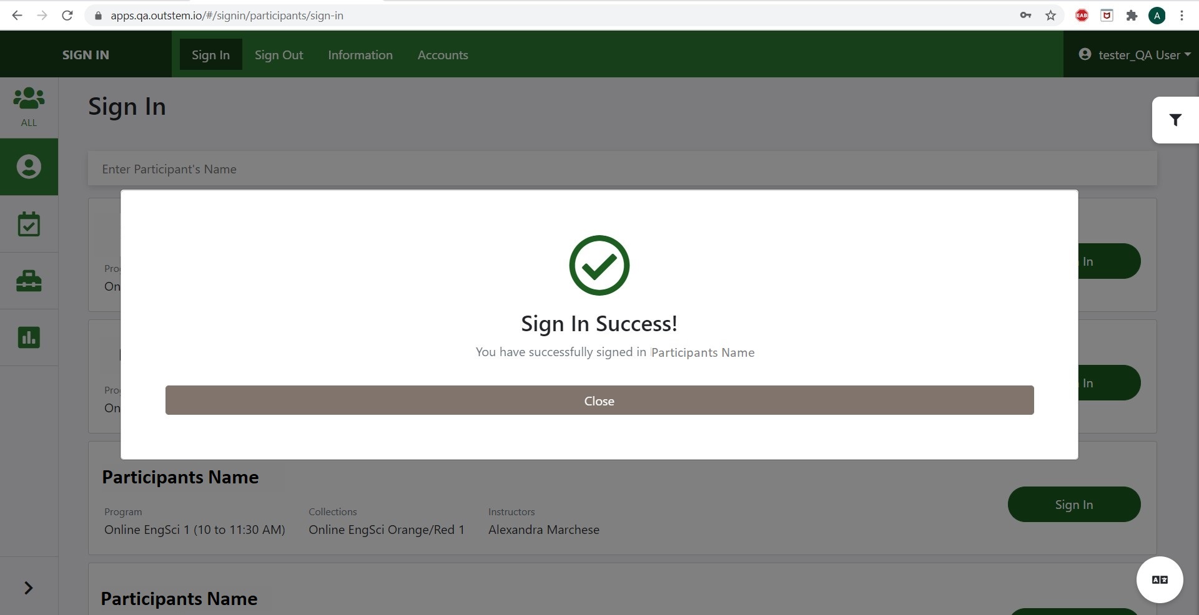Click the shield extension icon

coord(1107,16)
